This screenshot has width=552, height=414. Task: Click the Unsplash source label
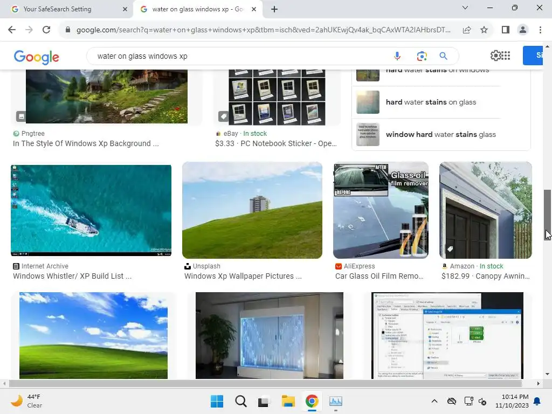point(206,266)
